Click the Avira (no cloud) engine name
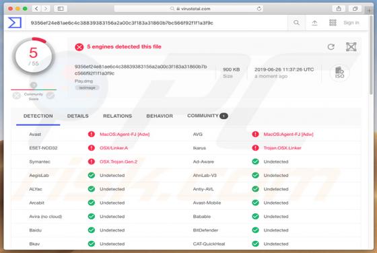This screenshot has height=253, width=377. pyautogui.click(x=46, y=217)
